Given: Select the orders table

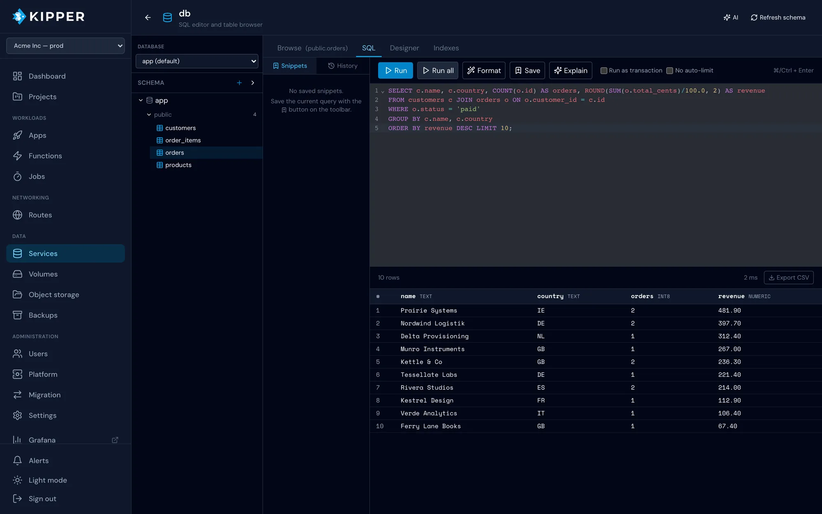Looking at the screenshot, I should tap(206, 153).
